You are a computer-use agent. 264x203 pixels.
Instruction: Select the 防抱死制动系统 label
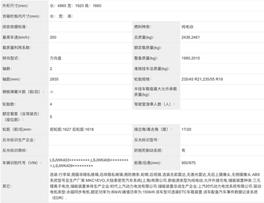(x=148, y=150)
